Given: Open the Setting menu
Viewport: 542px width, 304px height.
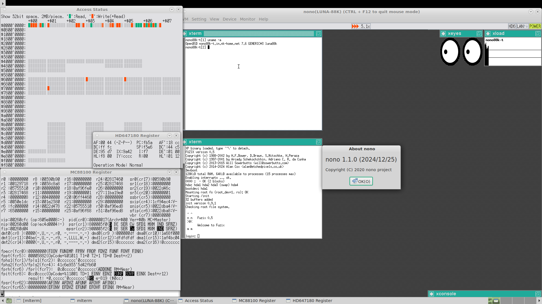Looking at the screenshot, I should (x=199, y=19).
